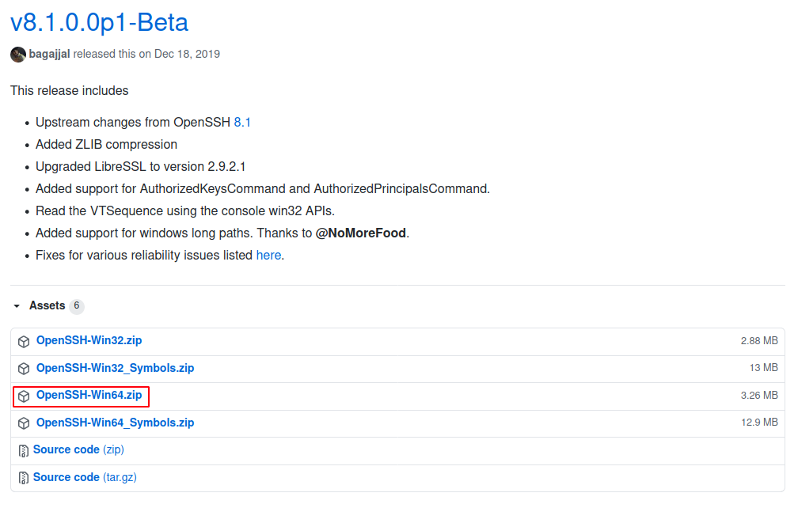Click the Assets heading label
Image resolution: width=798 pixels, height=508 pixels.
point(47,305)
